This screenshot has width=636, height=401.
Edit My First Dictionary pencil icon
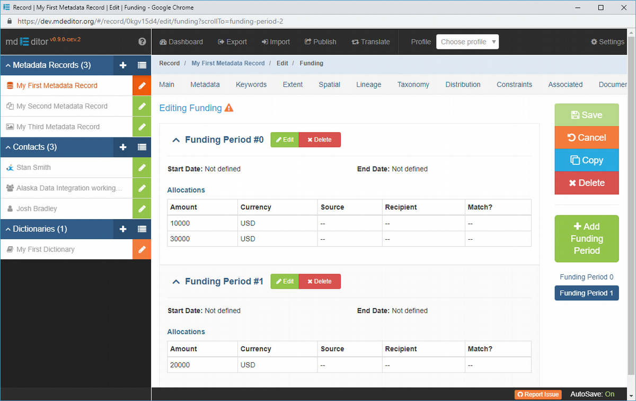pos(142,249)
